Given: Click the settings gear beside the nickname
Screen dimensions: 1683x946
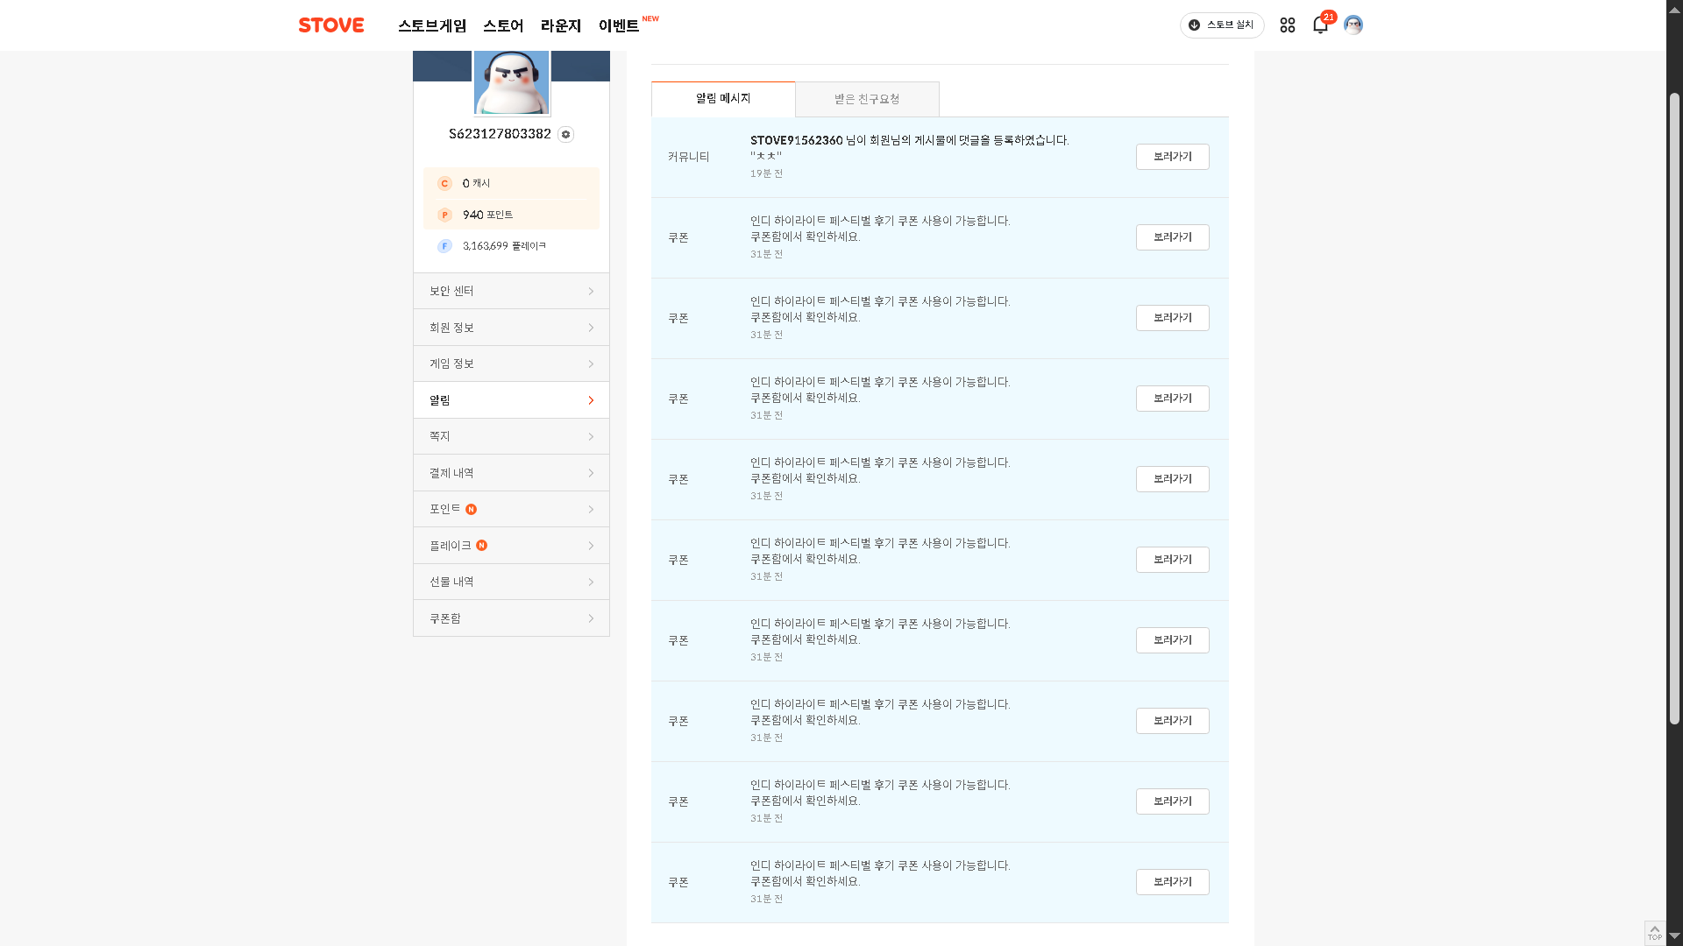Looking at the screenshot, I should [x=566, y=134].
